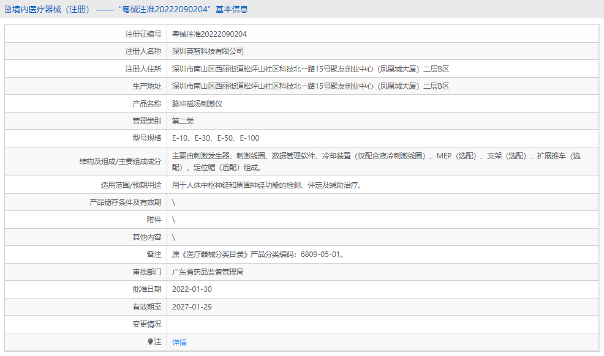Image resolution: width=604 pixels, height=356 pixels.
Task: Click the 管理类别 label
Action: pyautogui.click(x=147, y=121)
